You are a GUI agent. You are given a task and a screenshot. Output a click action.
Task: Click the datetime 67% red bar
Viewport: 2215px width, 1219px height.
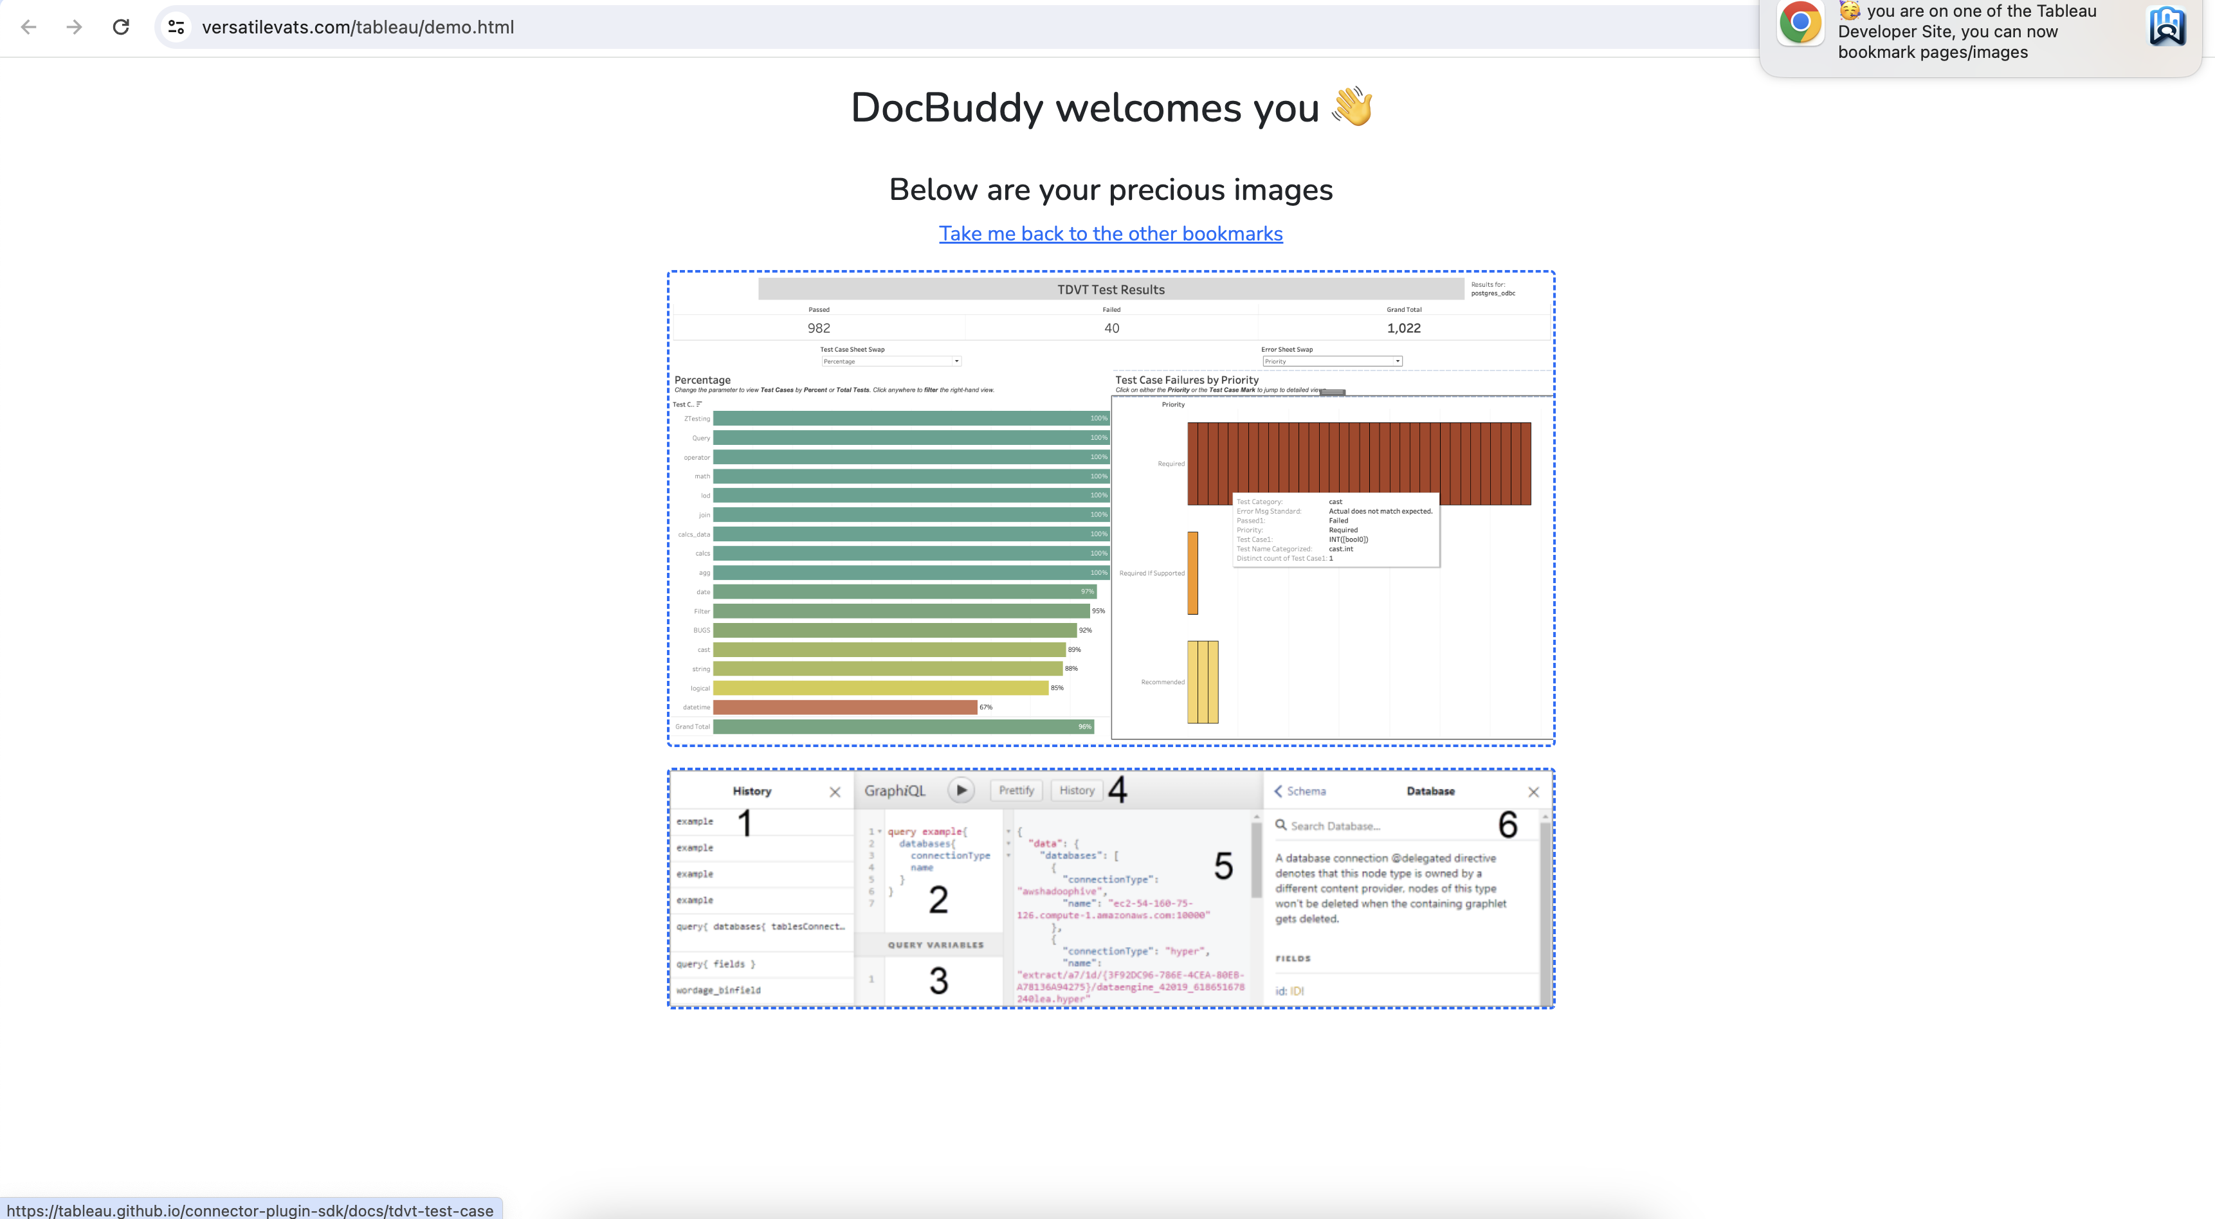point(844,707)
